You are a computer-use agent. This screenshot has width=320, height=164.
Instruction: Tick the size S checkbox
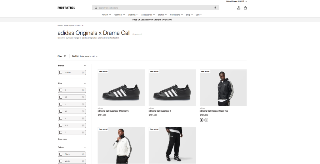click(61, 90)
